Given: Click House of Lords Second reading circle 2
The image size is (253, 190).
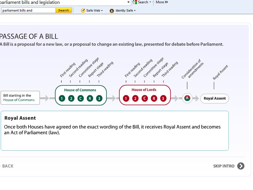Looking at the screenshot, I should [135, 98].
